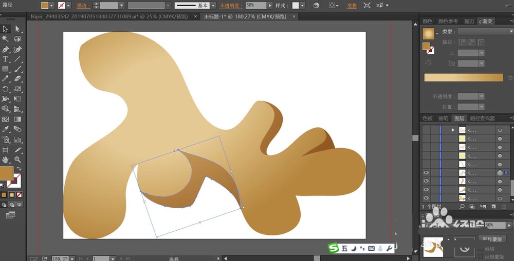
Task: Switch to the 颜色参考 panel tab
Action: click(448, 21)
